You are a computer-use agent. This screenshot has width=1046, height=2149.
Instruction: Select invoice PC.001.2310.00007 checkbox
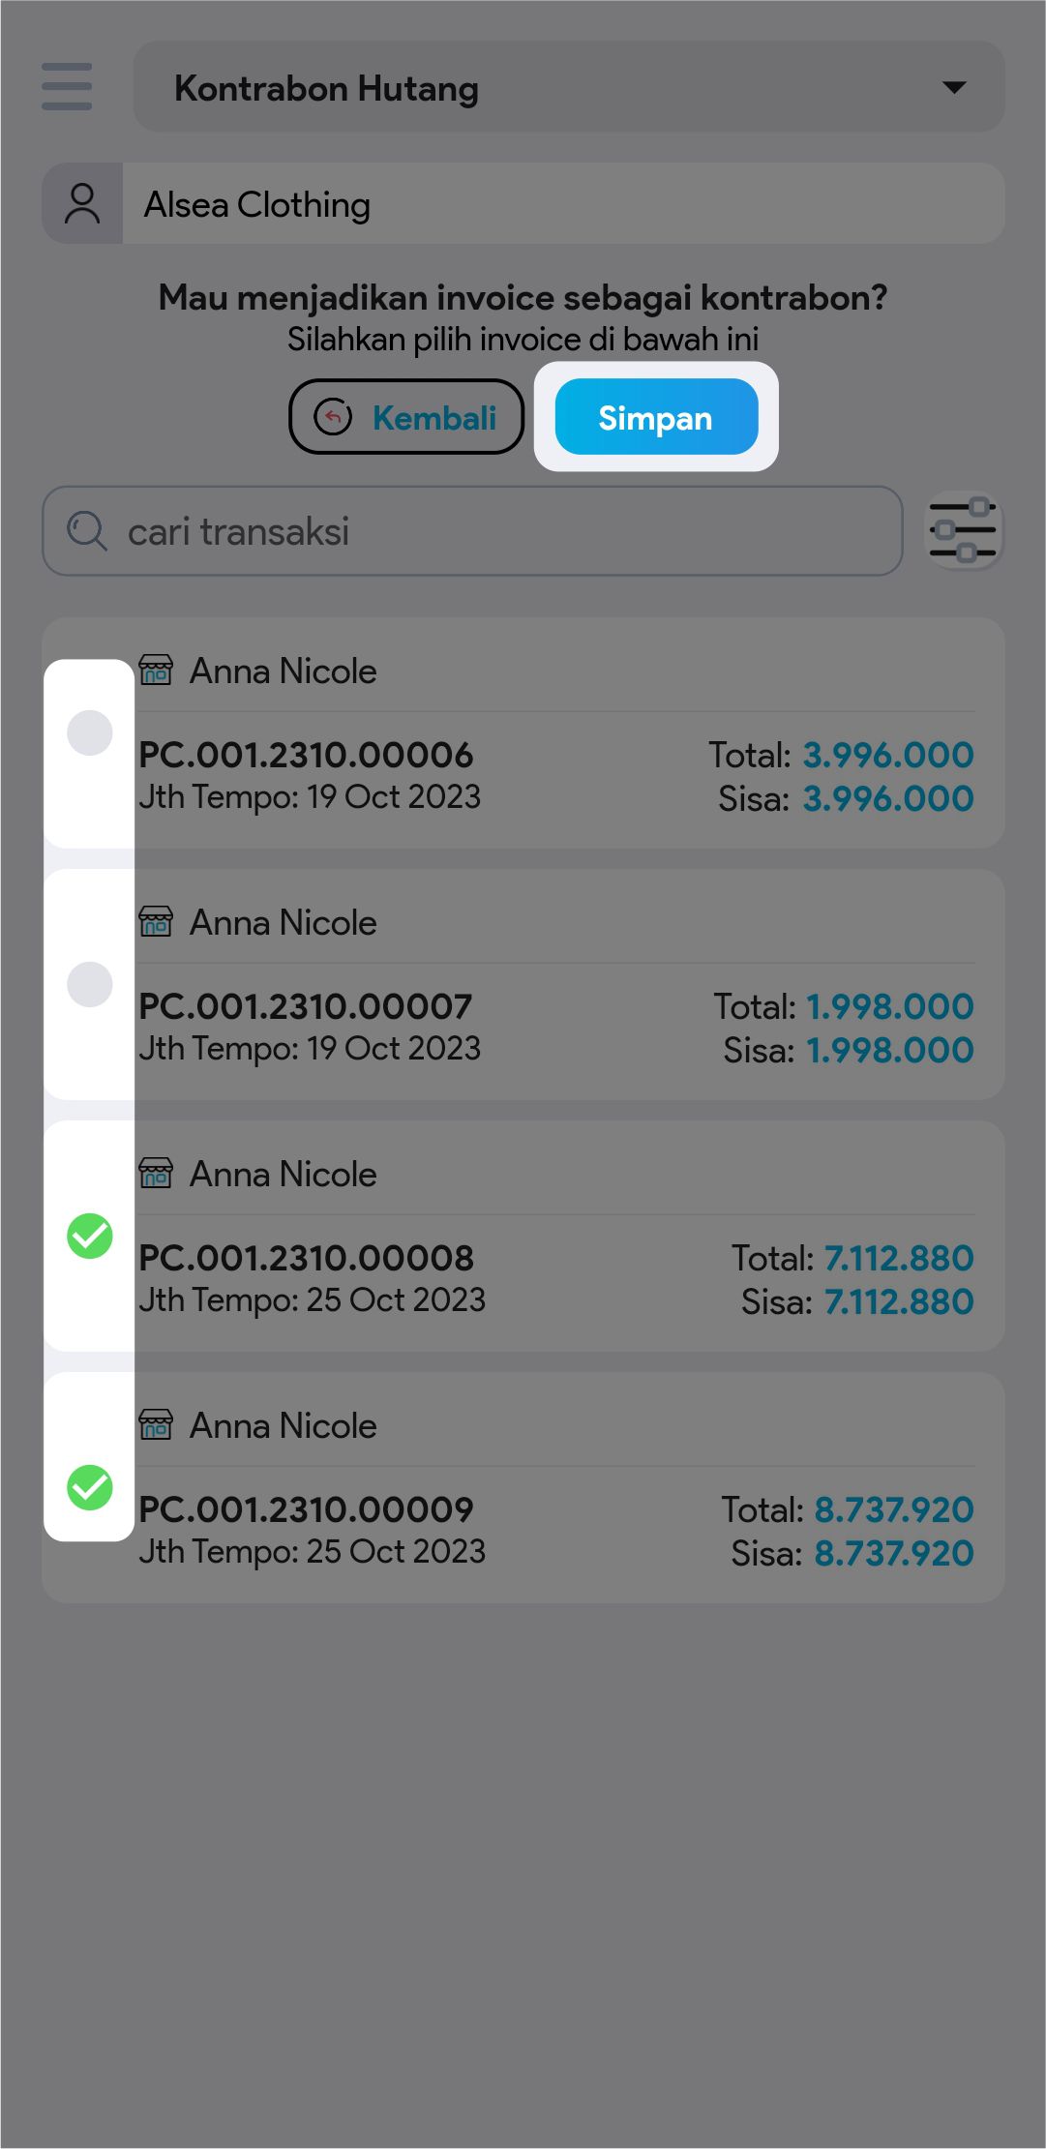tap(90, 984)
